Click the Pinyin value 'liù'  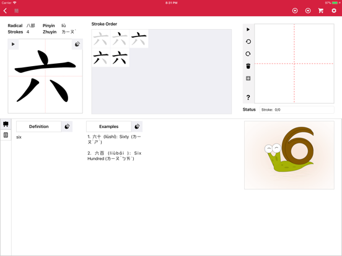(x=63, y=26)
